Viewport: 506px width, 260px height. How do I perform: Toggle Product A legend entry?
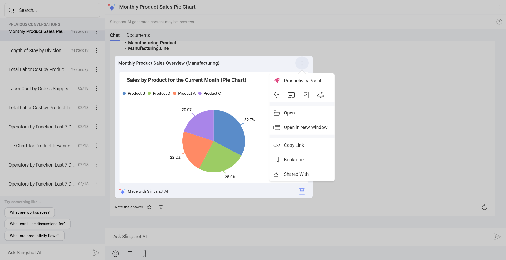184,93
